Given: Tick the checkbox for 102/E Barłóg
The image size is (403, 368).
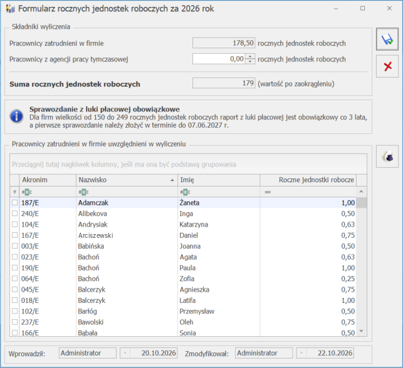Looking at the screenshot, I should point(14,311).
